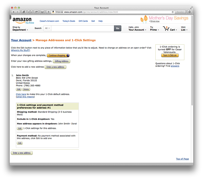The image size is (203, 179).
Task: Open the iCloud tabs toolbar icon
Action: pyautogui.click(x=30, y=12)
